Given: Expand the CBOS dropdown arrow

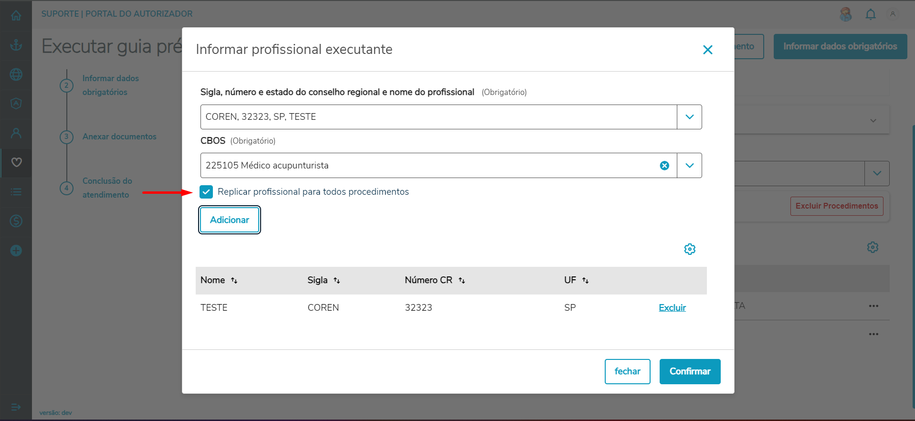Looking at the screenshot, I should click(x=689, y=166).
